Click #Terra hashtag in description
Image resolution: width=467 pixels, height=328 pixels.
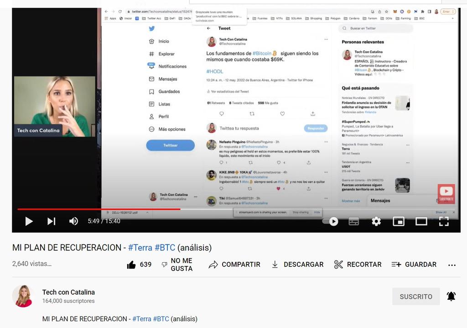coord(142,319)
